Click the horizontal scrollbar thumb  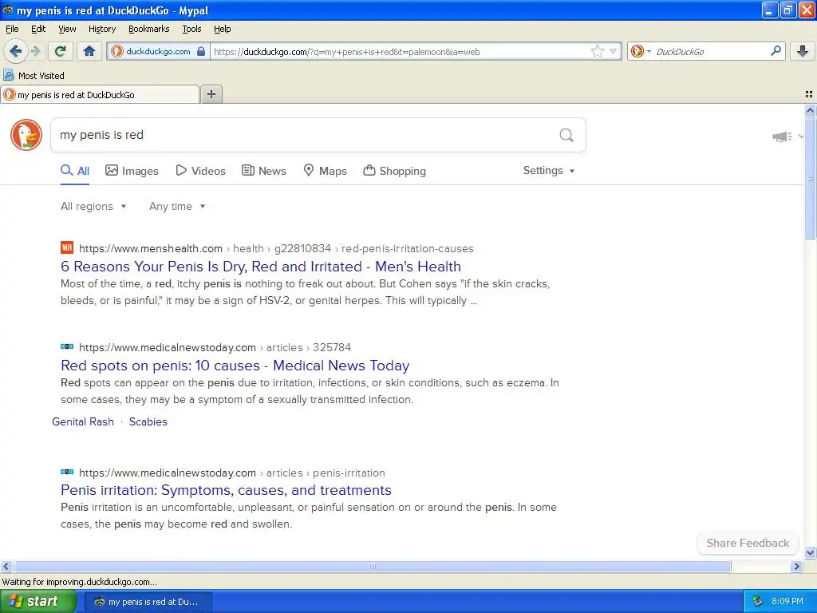pyautogui.click(x=373, y=566)
